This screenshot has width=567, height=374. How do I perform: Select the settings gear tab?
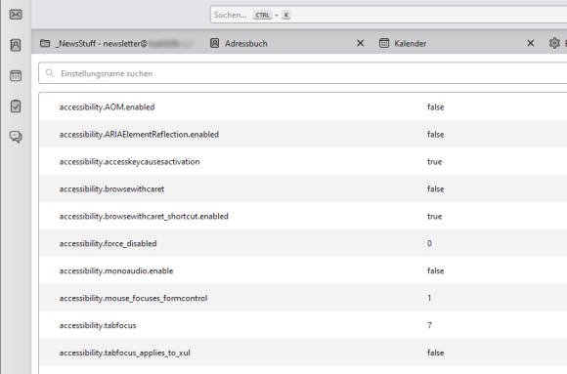(x=554, y=43)
